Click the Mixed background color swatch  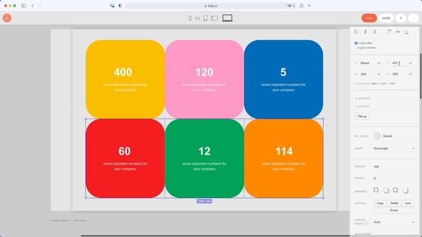click(377, 136)
